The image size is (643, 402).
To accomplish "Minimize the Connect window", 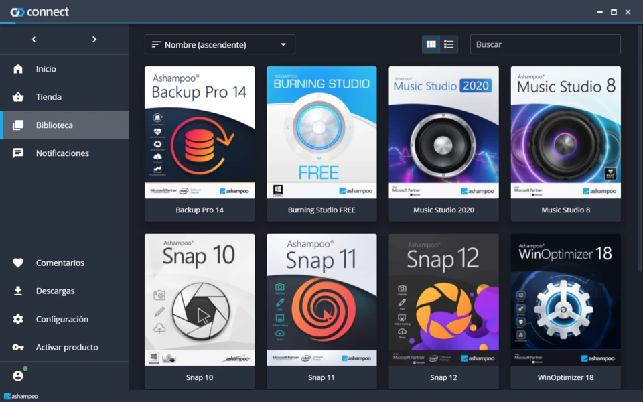I will tap(599, 12).
